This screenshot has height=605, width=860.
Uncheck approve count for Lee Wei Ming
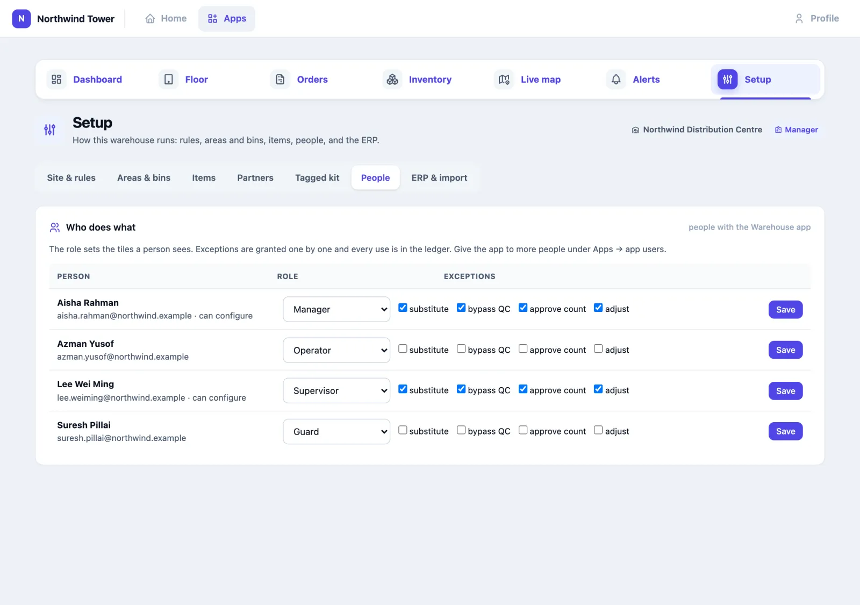tap(523, 389)
